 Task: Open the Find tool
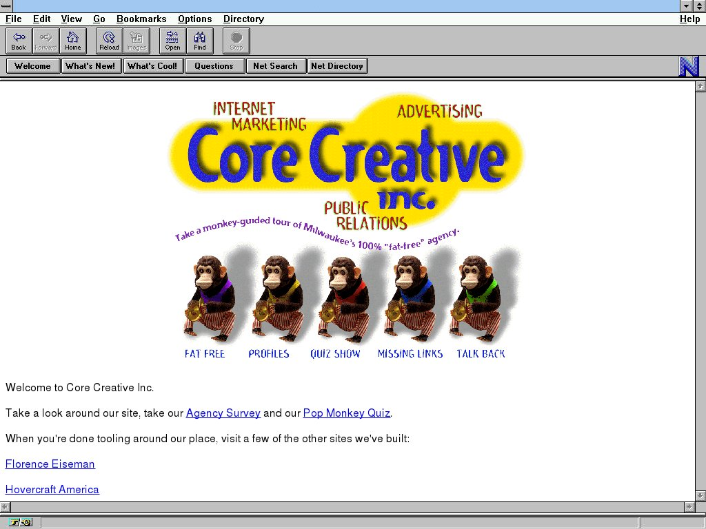200,41
